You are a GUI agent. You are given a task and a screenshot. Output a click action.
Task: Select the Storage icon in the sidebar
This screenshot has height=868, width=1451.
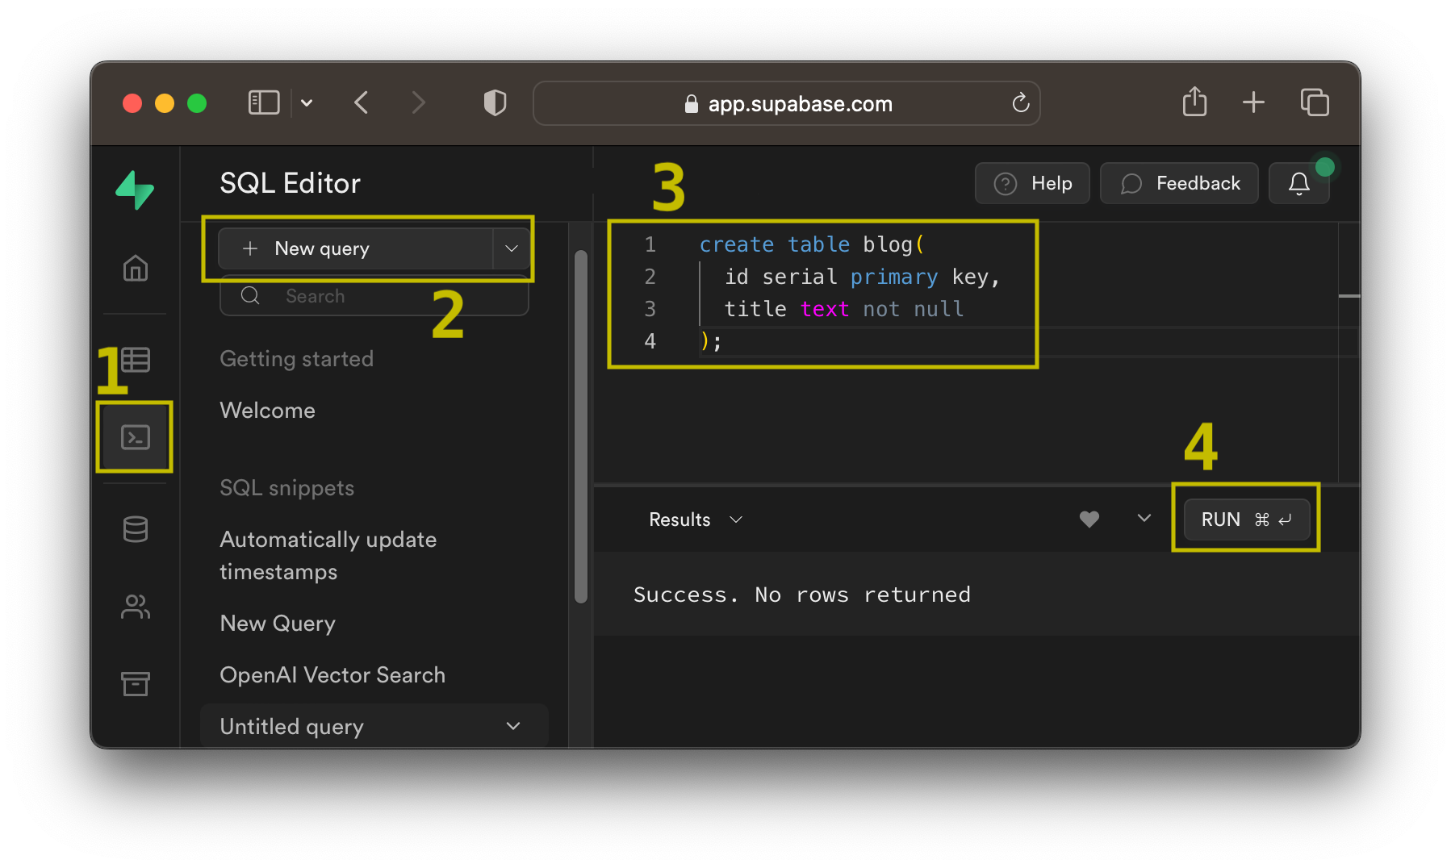135,683
